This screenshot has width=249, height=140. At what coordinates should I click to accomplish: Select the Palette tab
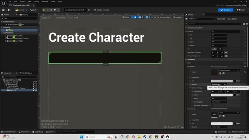click(x=7, y=15)
